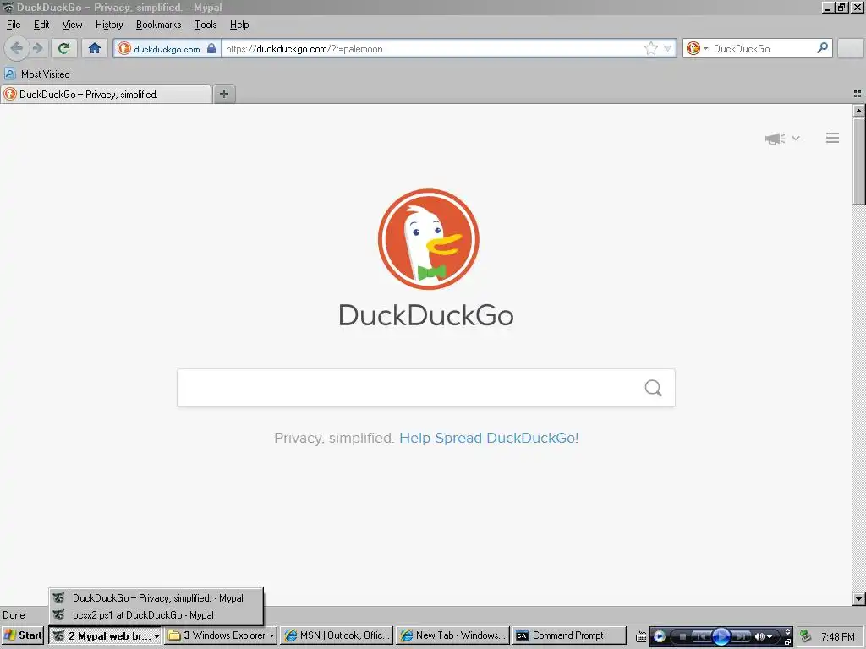Viewport: 866px width, 649px height.
Task: Open the DuckDuckGo hamburger side menu
Action: point(832,138)
